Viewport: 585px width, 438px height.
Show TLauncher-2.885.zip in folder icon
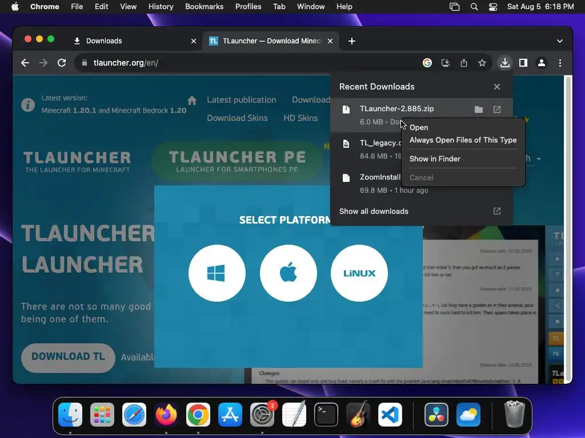click(479, 109)
